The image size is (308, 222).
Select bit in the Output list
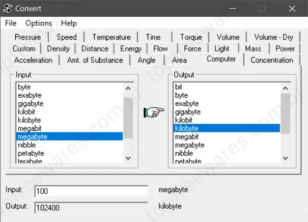(x=227, y=87)
